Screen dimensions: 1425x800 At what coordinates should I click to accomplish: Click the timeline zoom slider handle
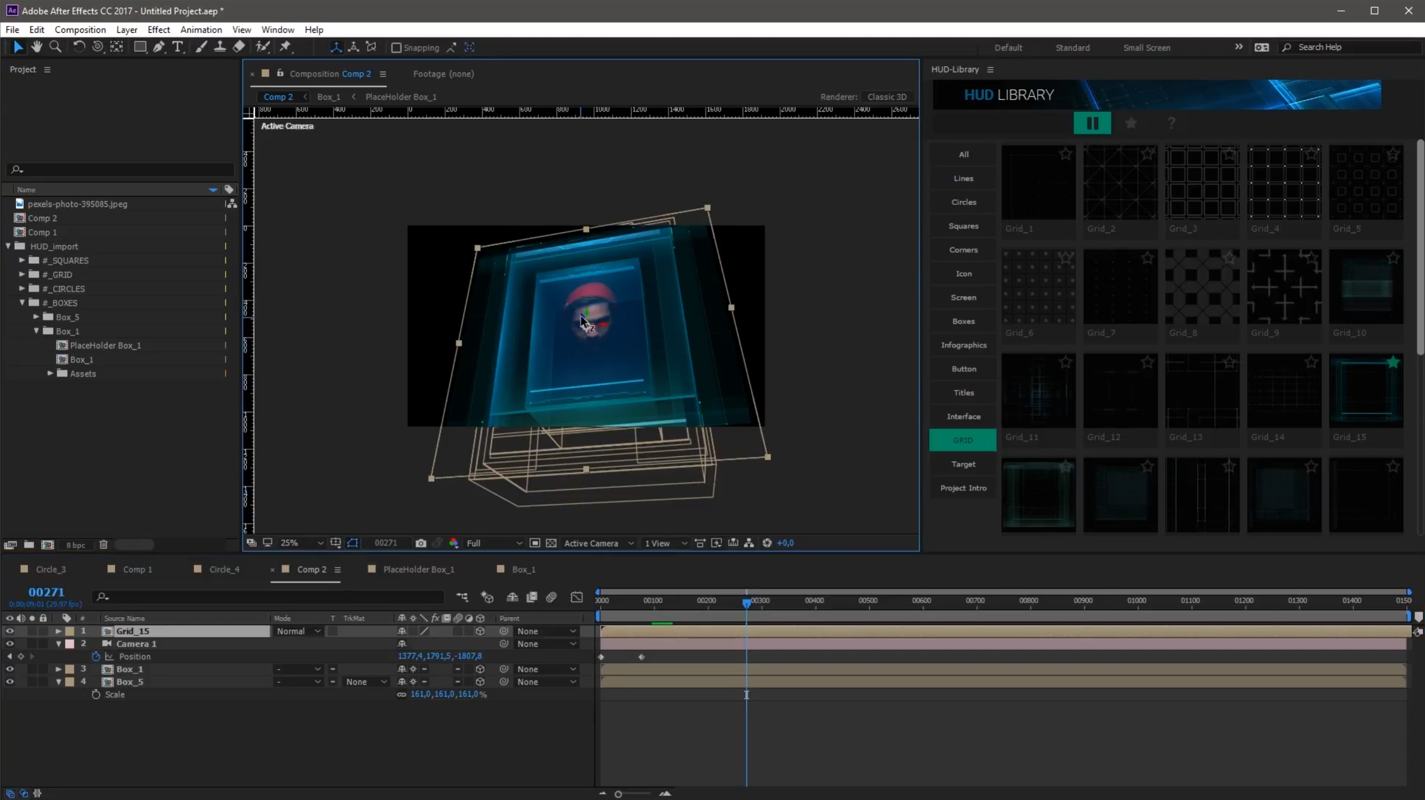point(618,794)
